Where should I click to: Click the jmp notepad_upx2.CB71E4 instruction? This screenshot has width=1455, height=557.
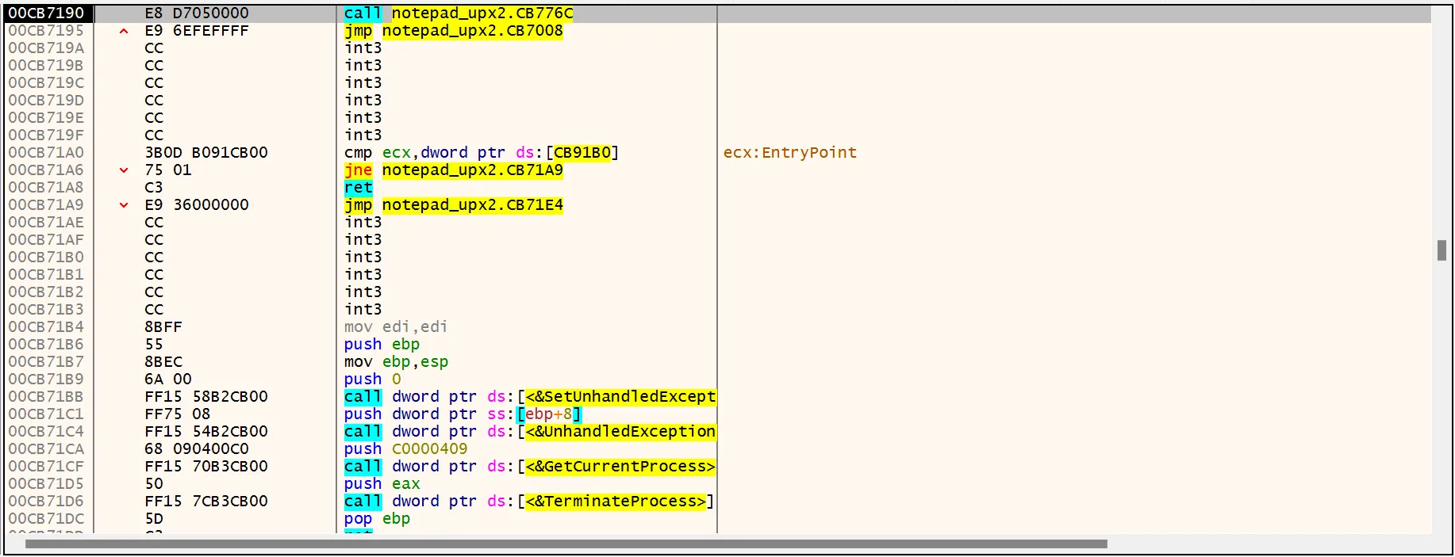453,205
